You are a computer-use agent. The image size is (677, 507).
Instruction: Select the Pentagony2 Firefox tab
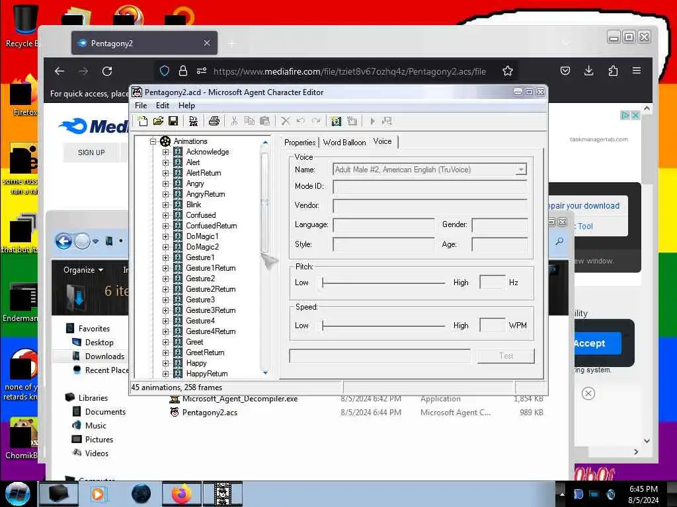coord(144,43)
